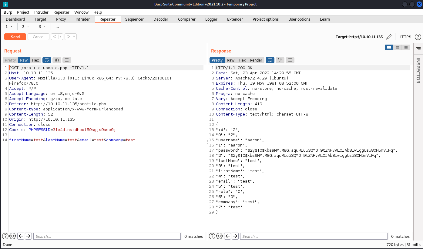Open the forward-history dropdown arrow
This screenshot has width=423, height=249.
[x=74, y=37]
